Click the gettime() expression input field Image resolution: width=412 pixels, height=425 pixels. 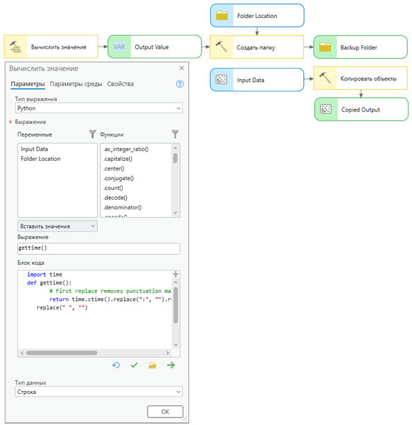pos(99,248)
